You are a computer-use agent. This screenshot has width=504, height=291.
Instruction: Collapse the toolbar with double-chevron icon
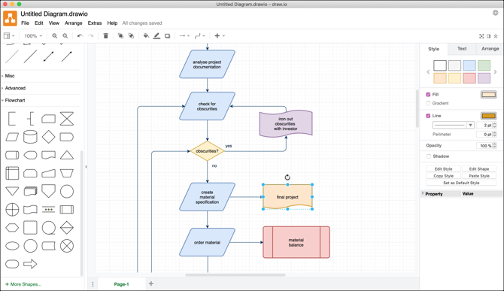[496, 36]
